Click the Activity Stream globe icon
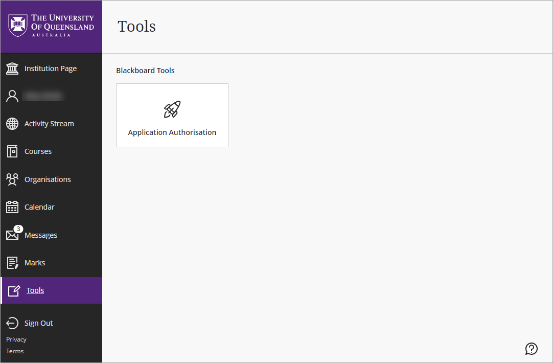The image size is (553, 363). click(12, 124)
